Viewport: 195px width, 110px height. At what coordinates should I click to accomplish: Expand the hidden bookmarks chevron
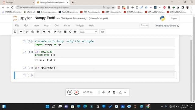[192, 12]
